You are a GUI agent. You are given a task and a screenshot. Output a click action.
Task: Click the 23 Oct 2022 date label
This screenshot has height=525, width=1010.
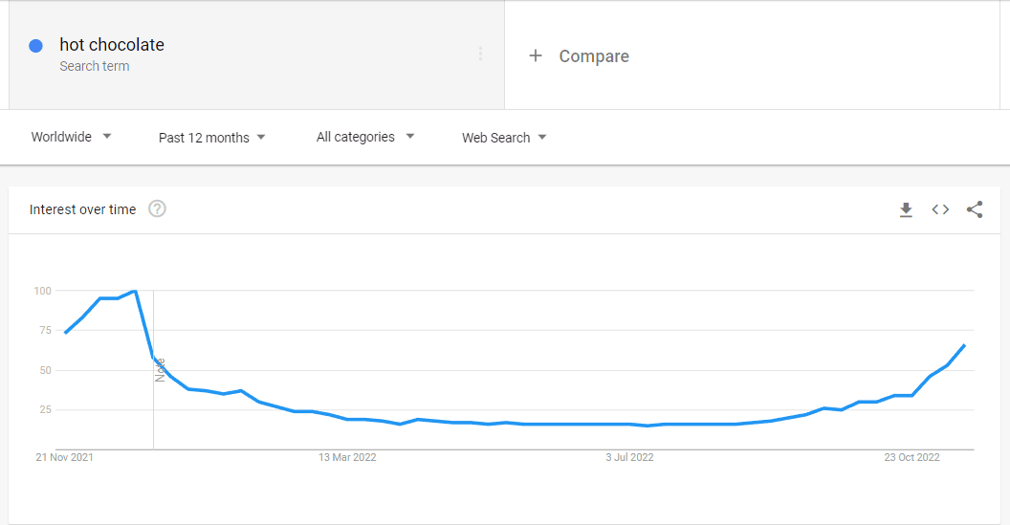point(911,457)
